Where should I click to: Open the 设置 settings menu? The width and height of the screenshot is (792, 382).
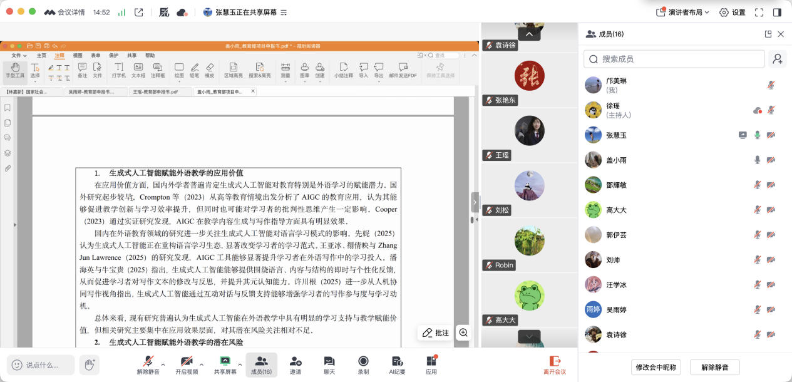point(733,12)
